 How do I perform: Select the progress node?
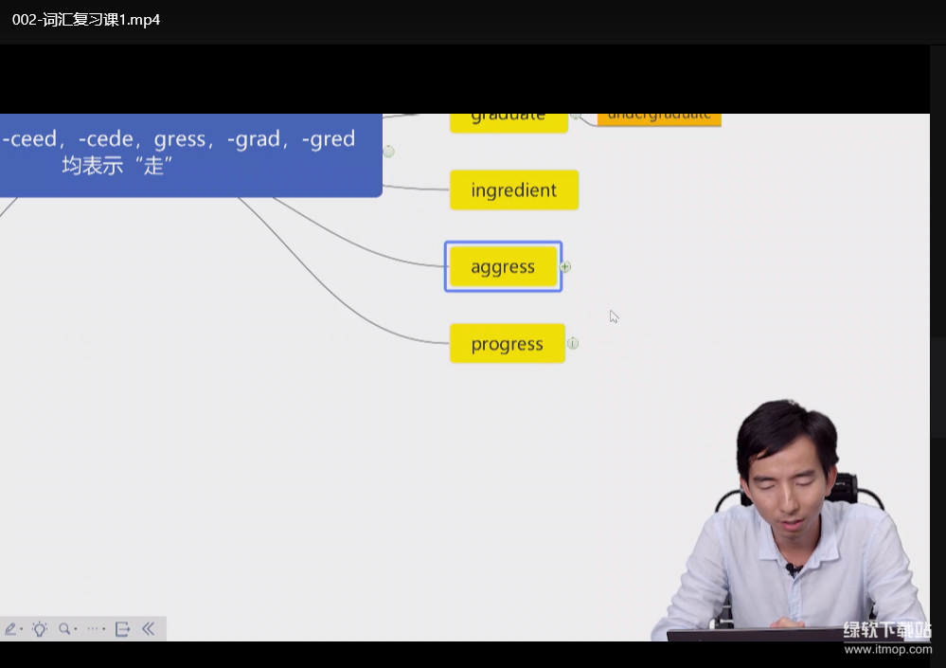tap(507, 344)
